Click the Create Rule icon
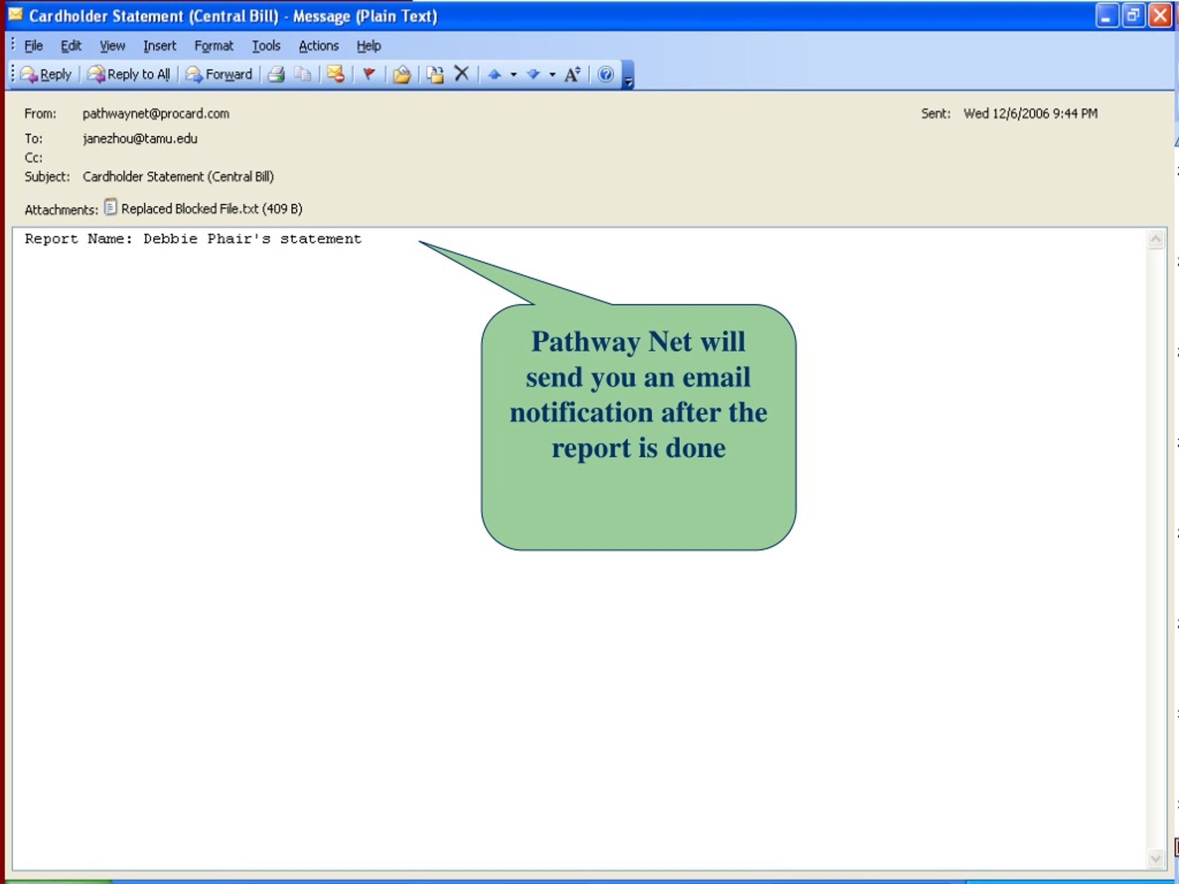 pos(435,74)
